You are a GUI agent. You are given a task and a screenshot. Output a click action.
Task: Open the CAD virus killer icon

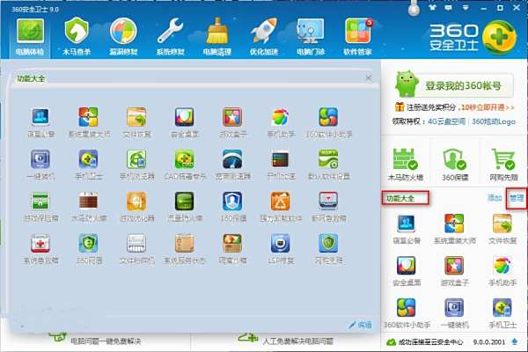click(184, 165)
